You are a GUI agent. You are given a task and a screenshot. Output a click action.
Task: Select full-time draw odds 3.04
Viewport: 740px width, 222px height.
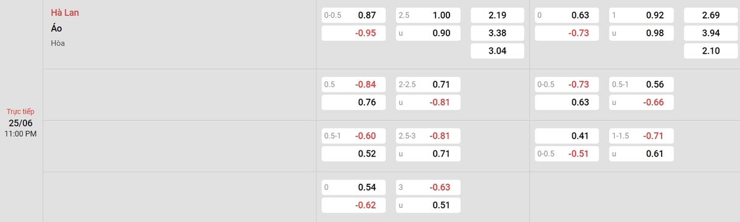[x=497, y=51]
